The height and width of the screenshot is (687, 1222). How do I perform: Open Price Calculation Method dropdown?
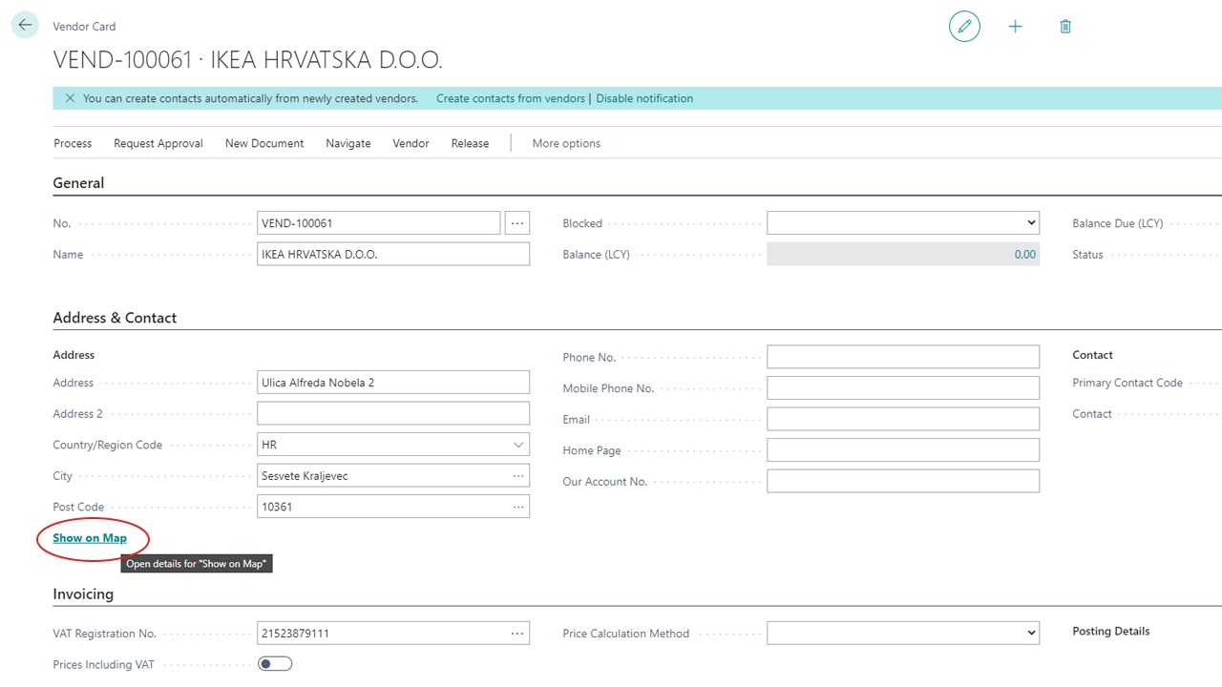pos(902,634)
